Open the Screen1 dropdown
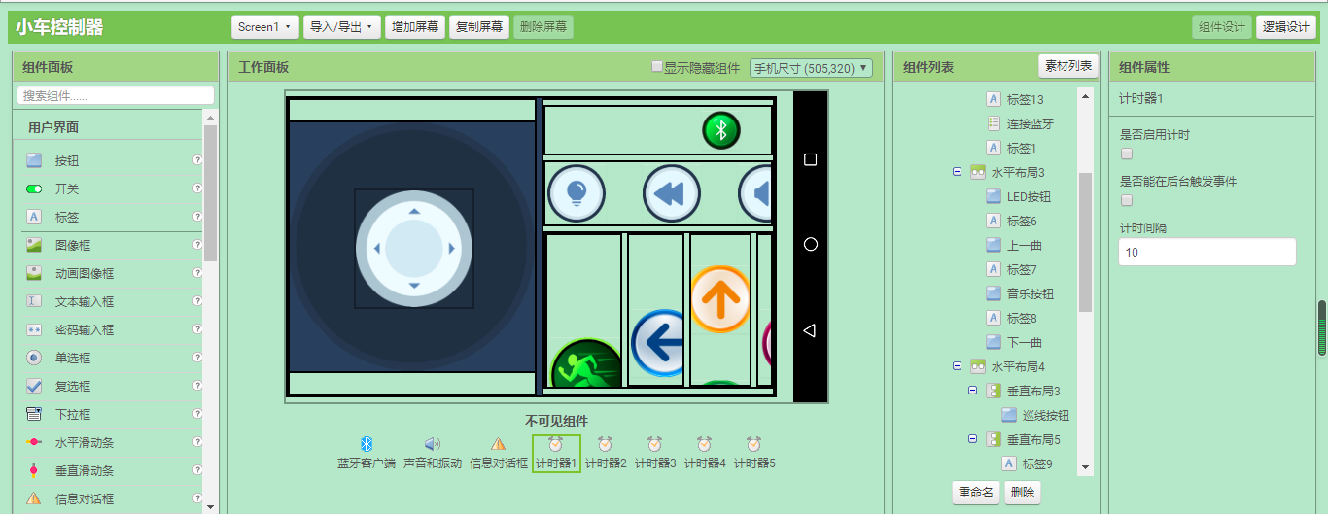The image size is (1328, 514). pyautogui.click(x=265, y=27)
